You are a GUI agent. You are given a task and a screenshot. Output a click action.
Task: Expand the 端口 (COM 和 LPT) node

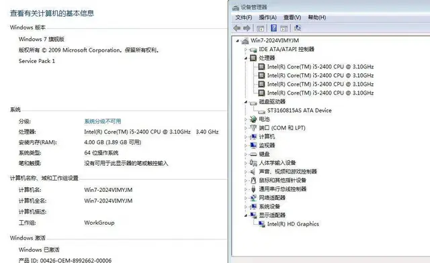[246, 128]
